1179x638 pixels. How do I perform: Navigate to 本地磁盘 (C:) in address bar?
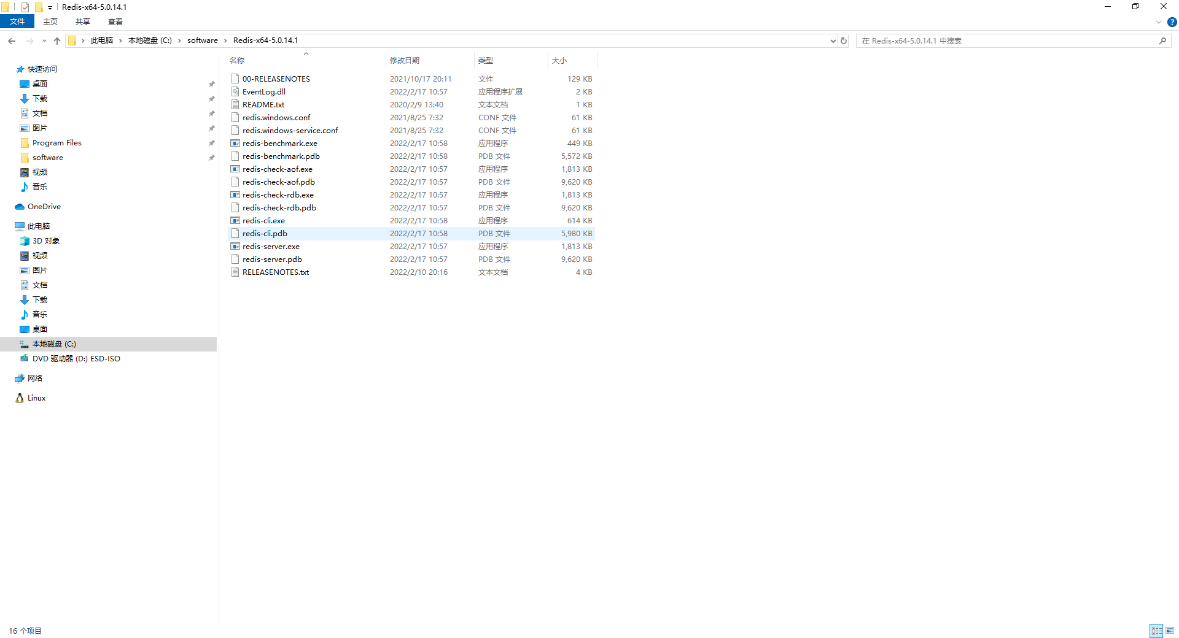point(150,41)
